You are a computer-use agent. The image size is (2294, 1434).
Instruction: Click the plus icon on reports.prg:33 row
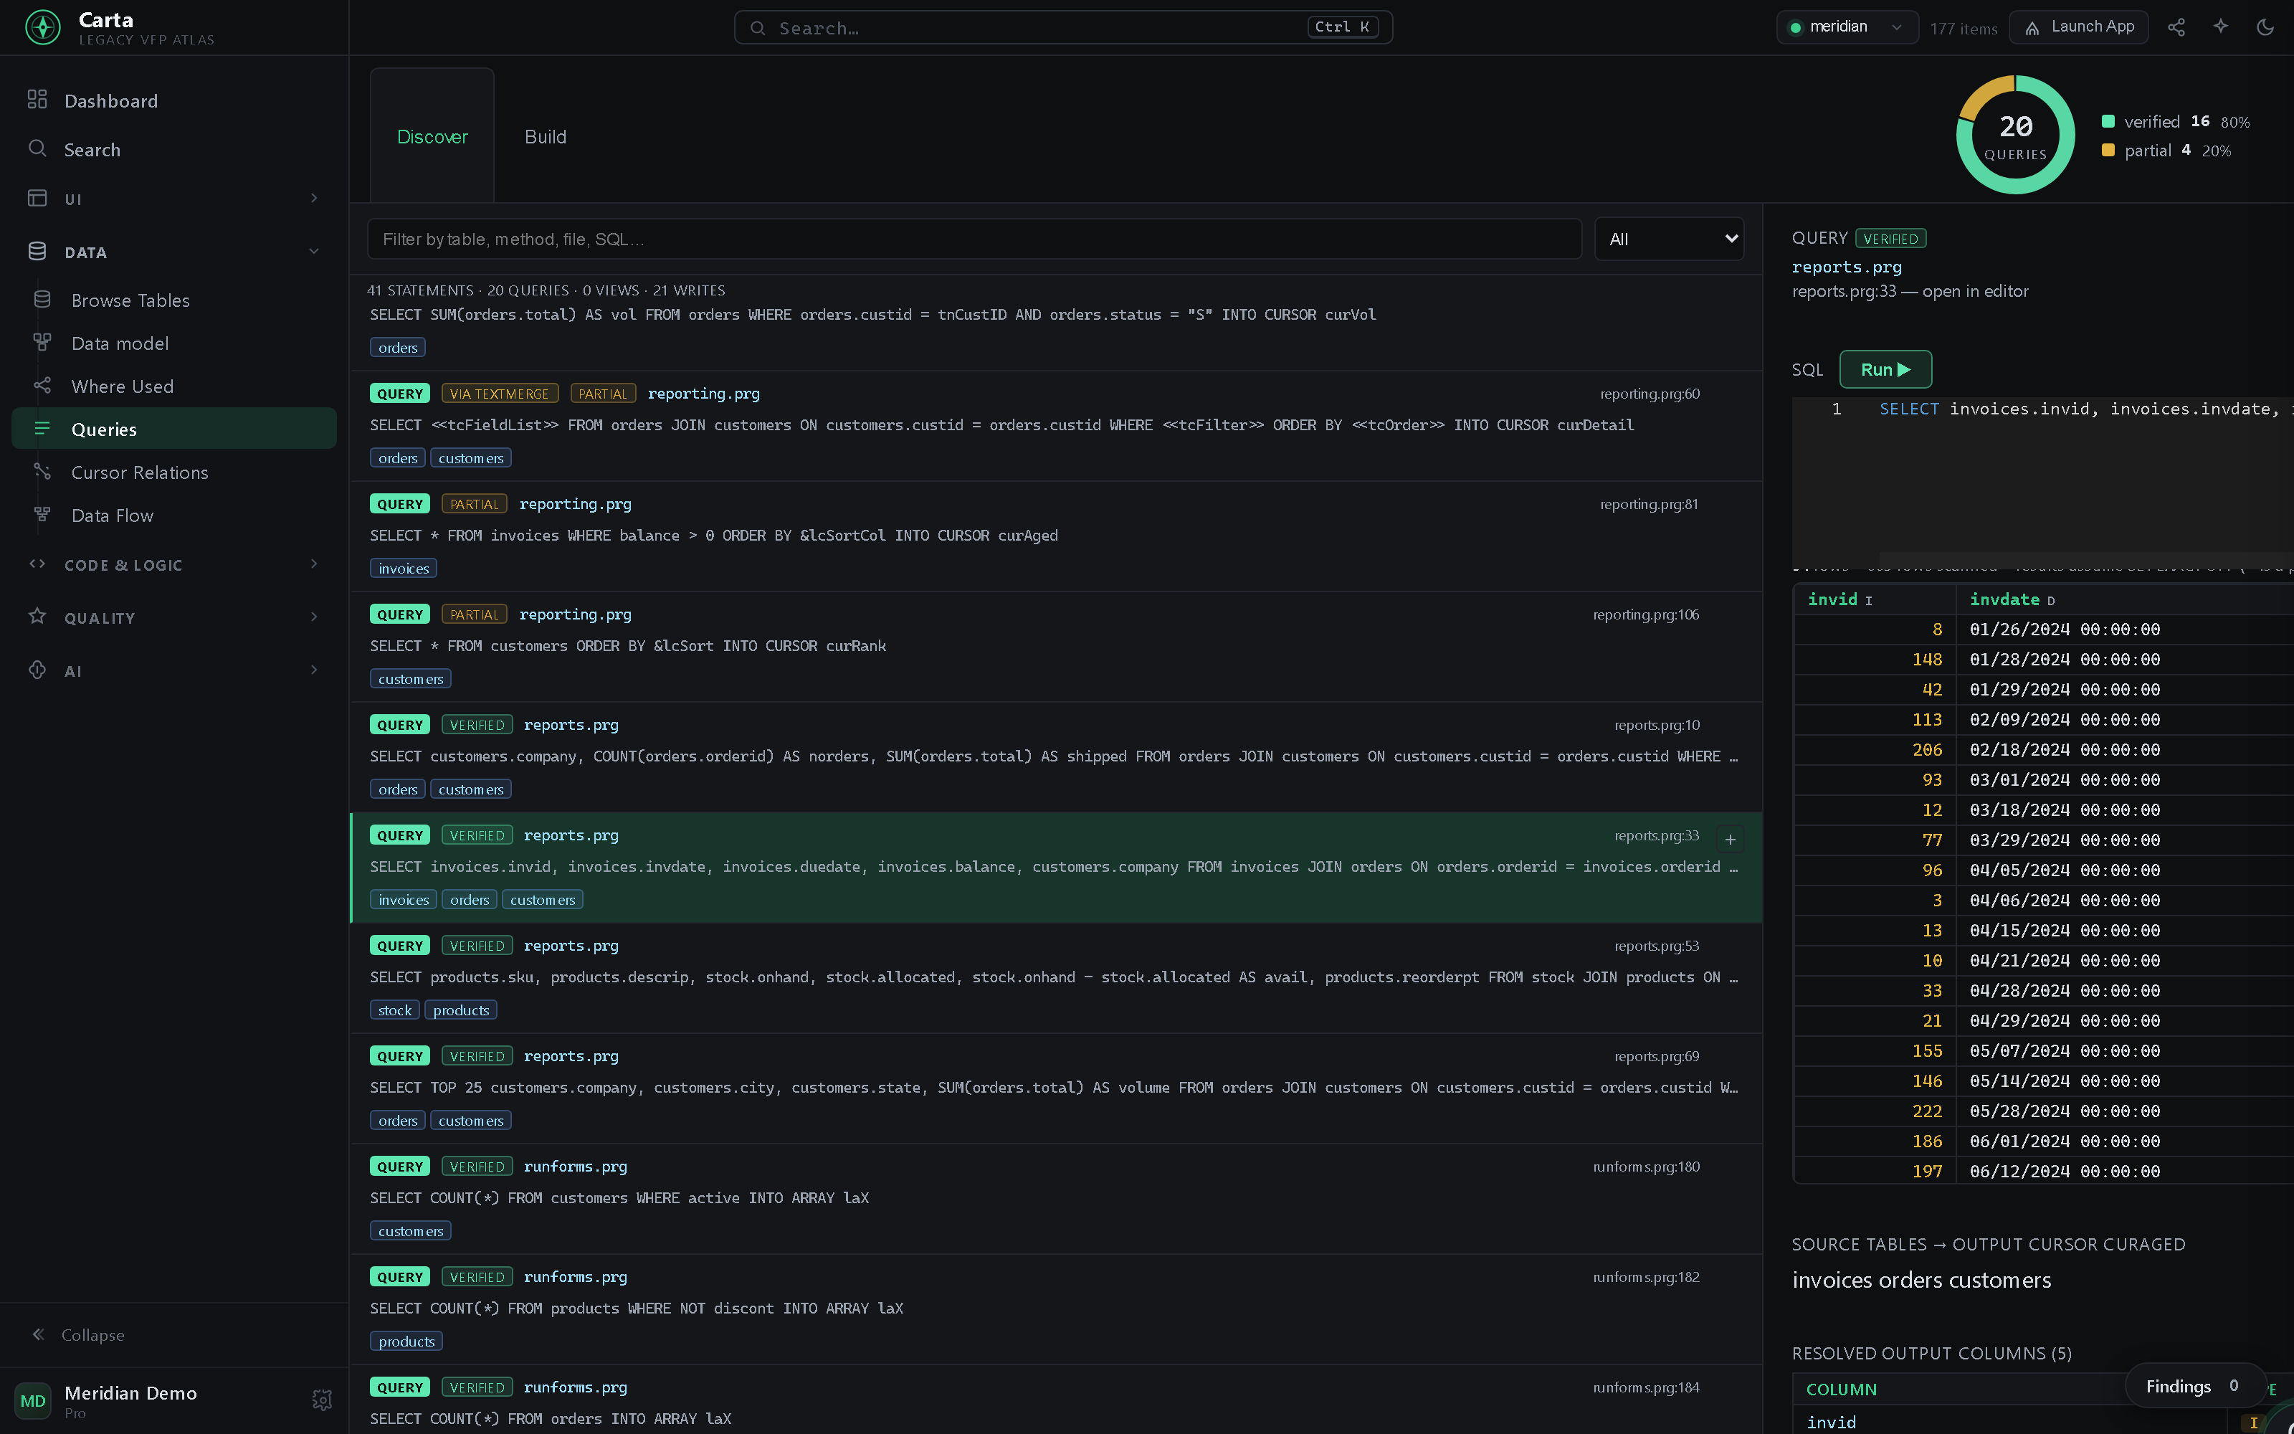[1730, 840]
